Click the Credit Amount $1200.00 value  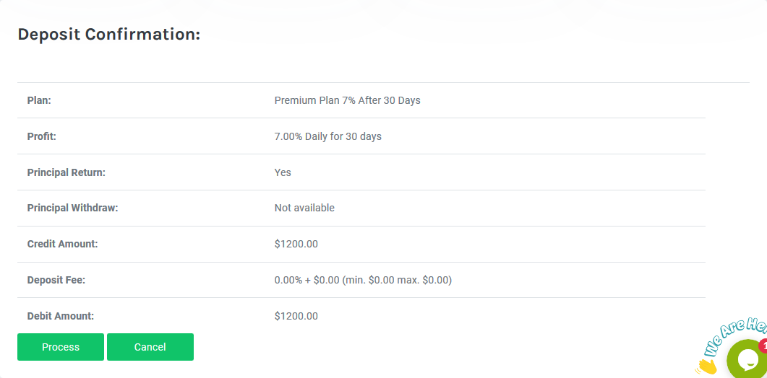pyautogui.click(x=296, y=244)
